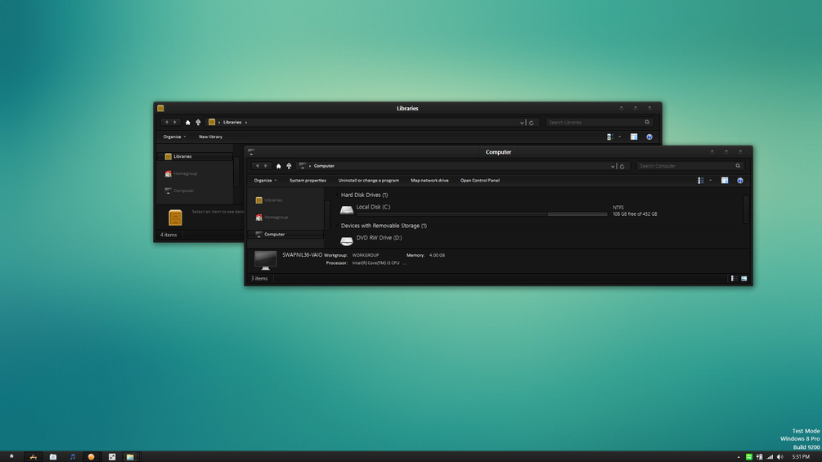Click the volume icon in system tray
The width and height of the screenshot is (822, 462).
coord(780,457)
